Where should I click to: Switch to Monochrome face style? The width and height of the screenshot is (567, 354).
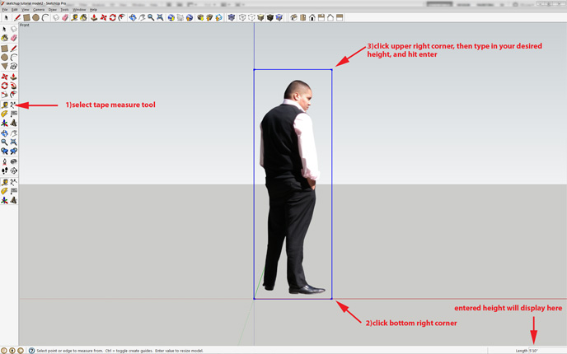pyautogui.click(x=279, y=17)
